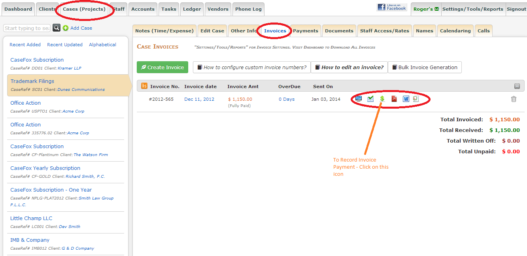Image resolution: width=527 pixels, height=256 pixels.
Task: Click the Bulk Invoice Generation button
Action: click(x=424, y=67)
